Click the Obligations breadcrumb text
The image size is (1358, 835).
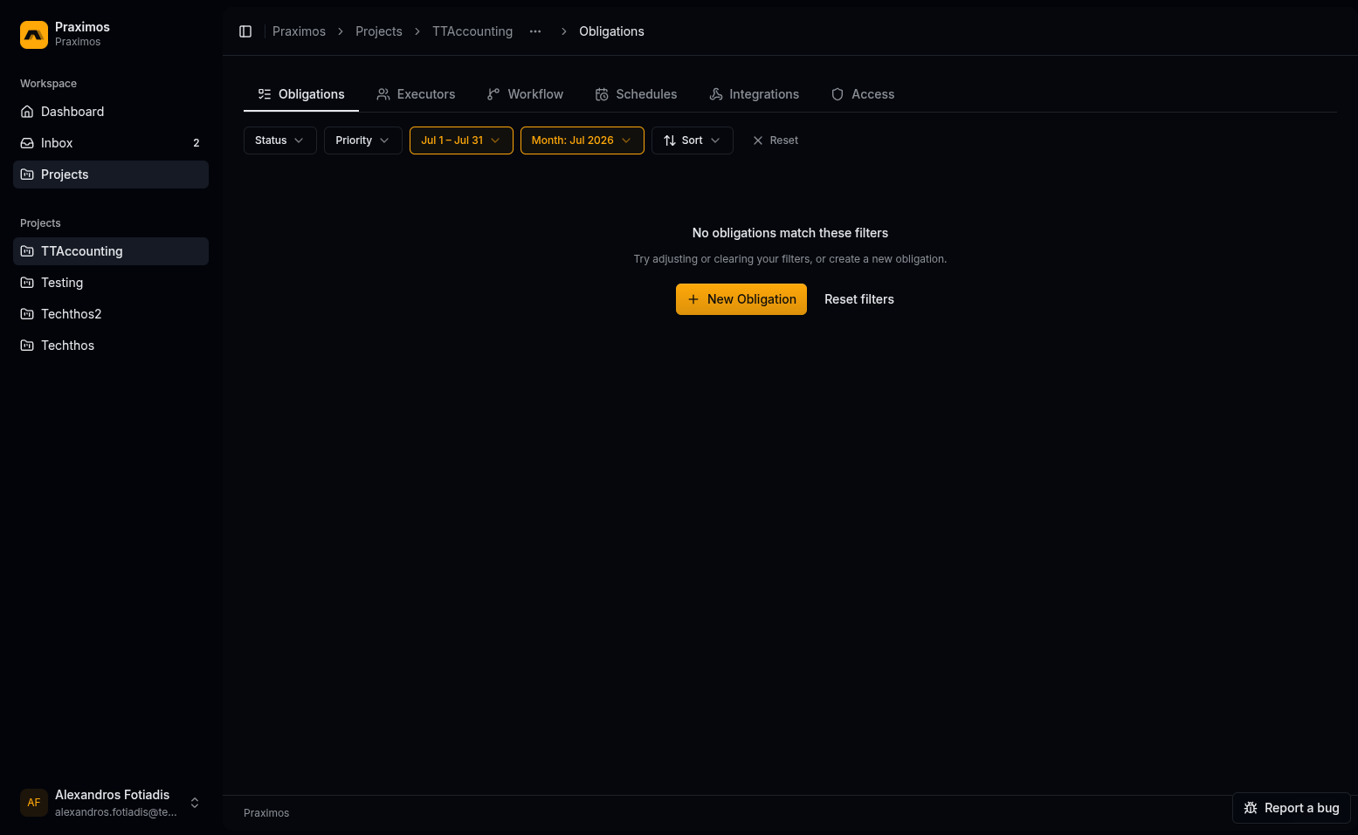(x=611, y=31)
